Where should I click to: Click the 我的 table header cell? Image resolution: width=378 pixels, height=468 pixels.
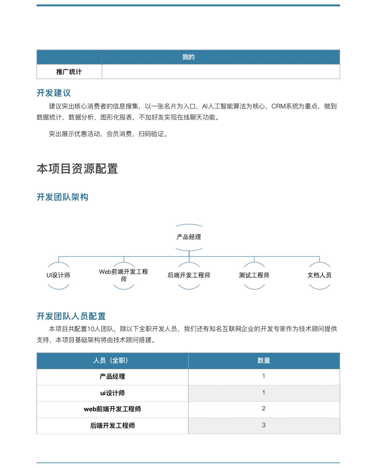tap(188, 57)
